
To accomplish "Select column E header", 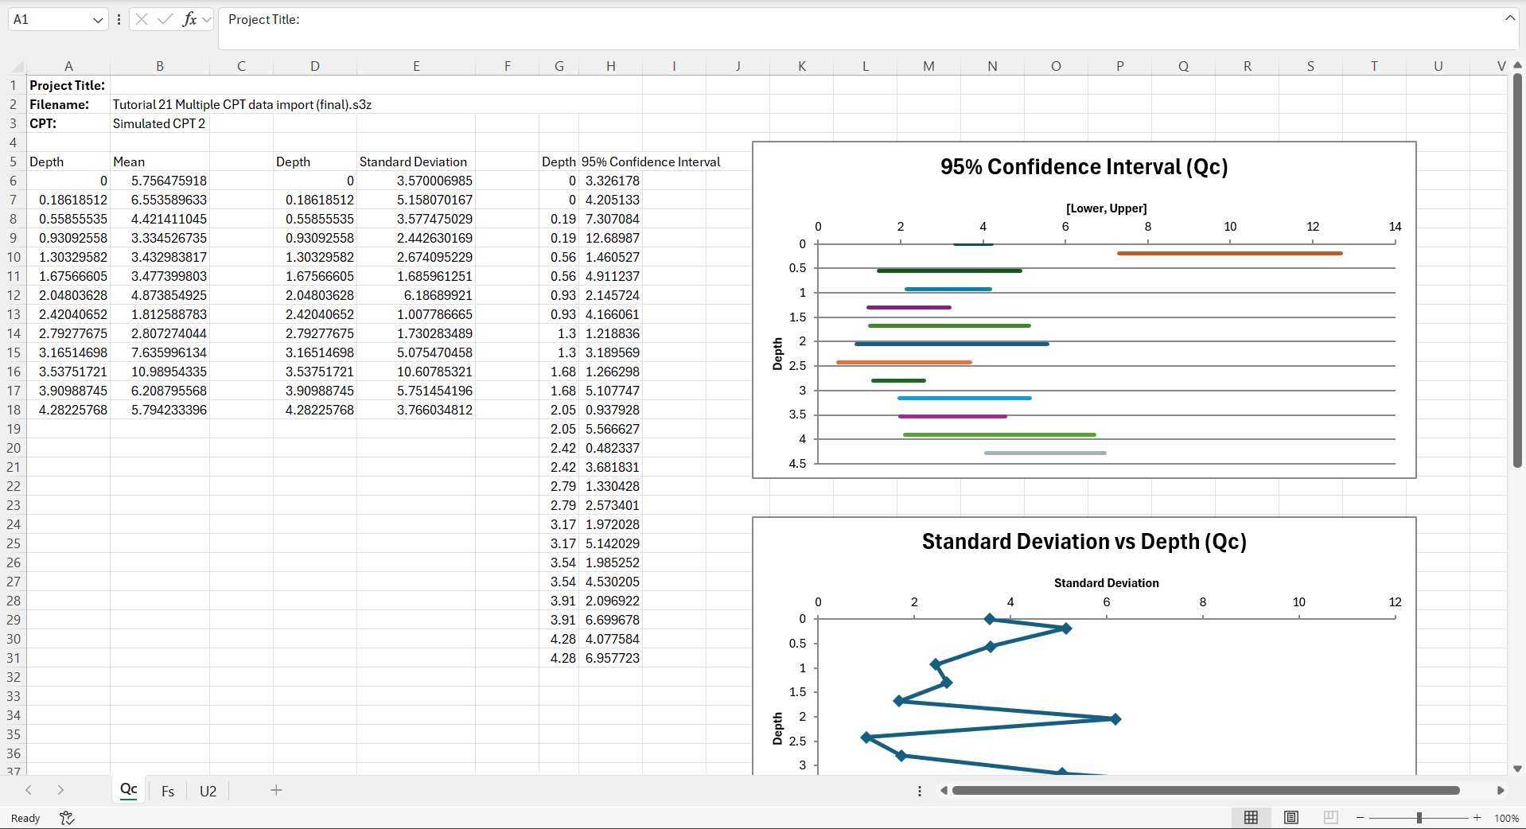I will click(x=416, y=66).
